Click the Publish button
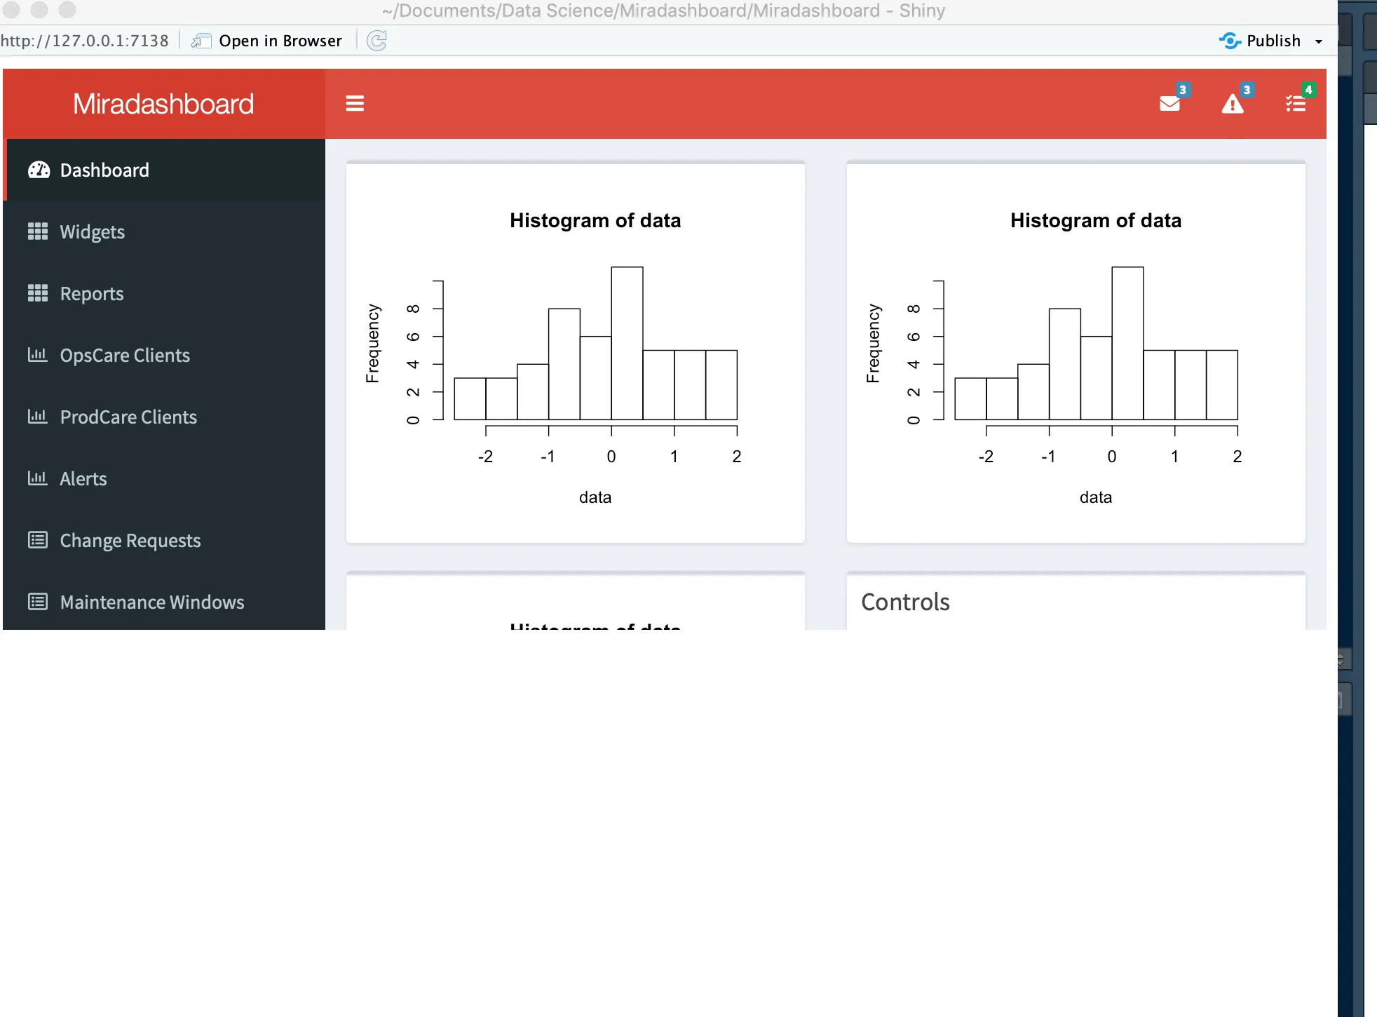Screen dimensions: 1377x1017 (x=1262, y=41)
